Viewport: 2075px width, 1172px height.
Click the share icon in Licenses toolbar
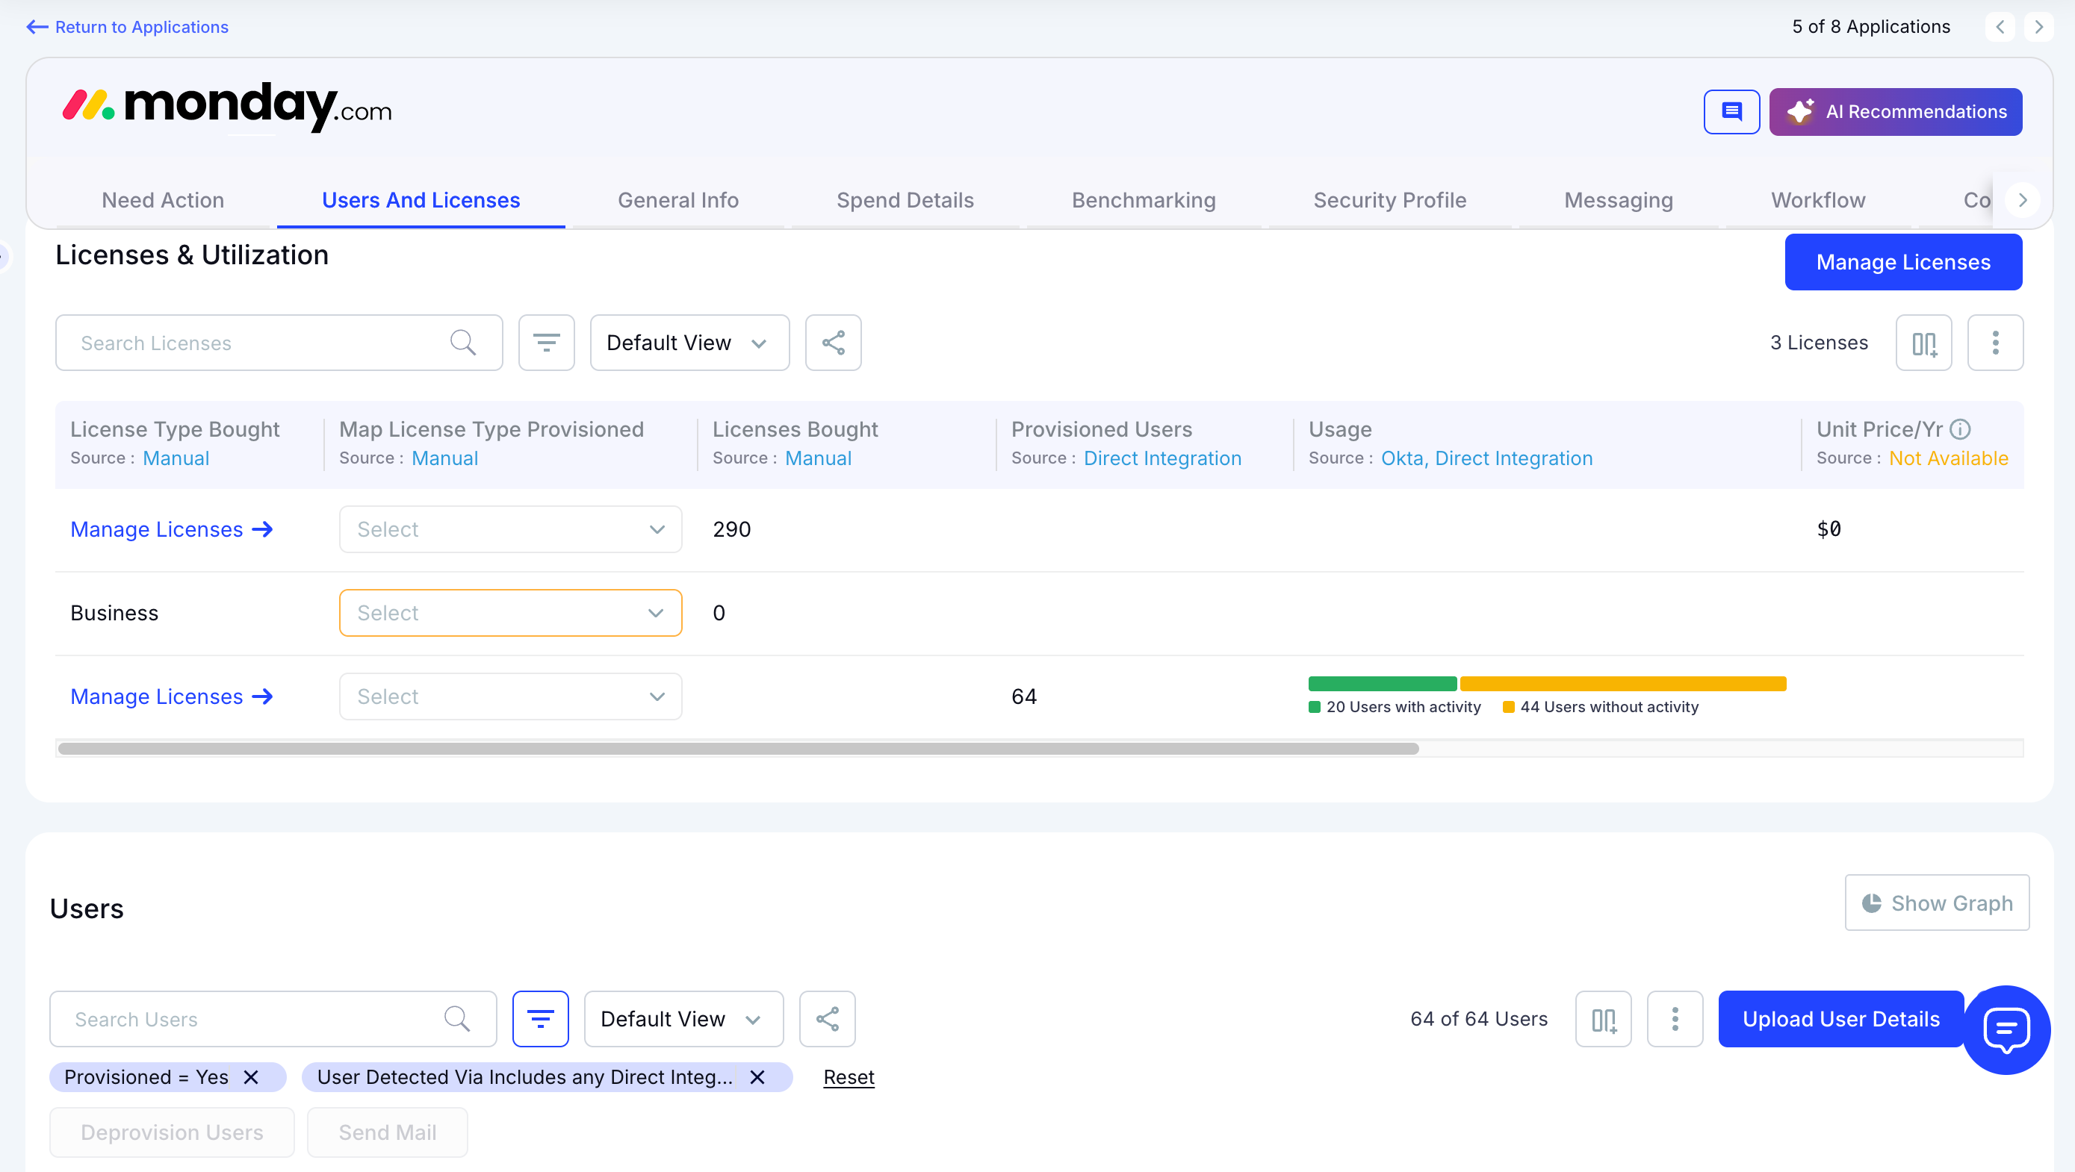[833, 343]
